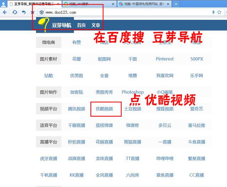Open the KK直播 link

(x=77, y=175)
